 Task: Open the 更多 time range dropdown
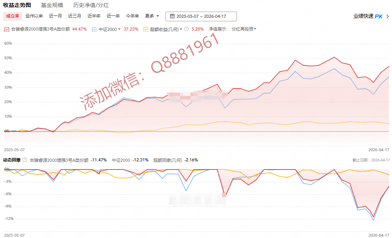[152, 16]
